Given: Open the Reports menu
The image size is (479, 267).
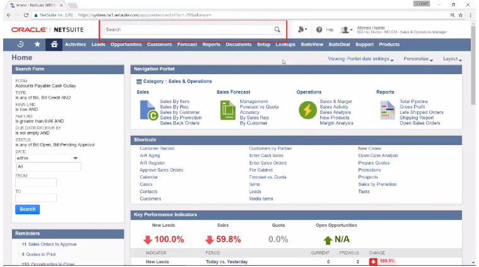Looking at the screenshot, I should [x=211, y=45].
